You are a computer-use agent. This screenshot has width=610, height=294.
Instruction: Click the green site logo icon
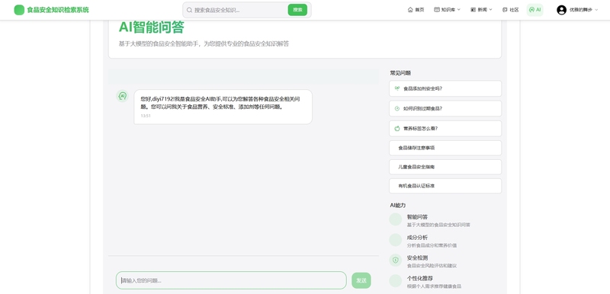19,10
